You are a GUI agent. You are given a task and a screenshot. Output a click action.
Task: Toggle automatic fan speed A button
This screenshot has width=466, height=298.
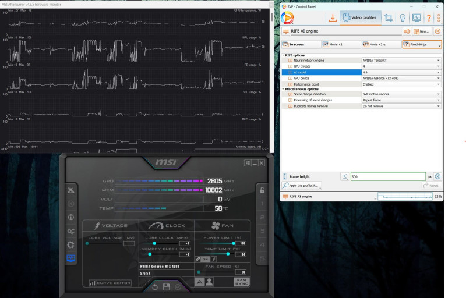pos(199,282)
